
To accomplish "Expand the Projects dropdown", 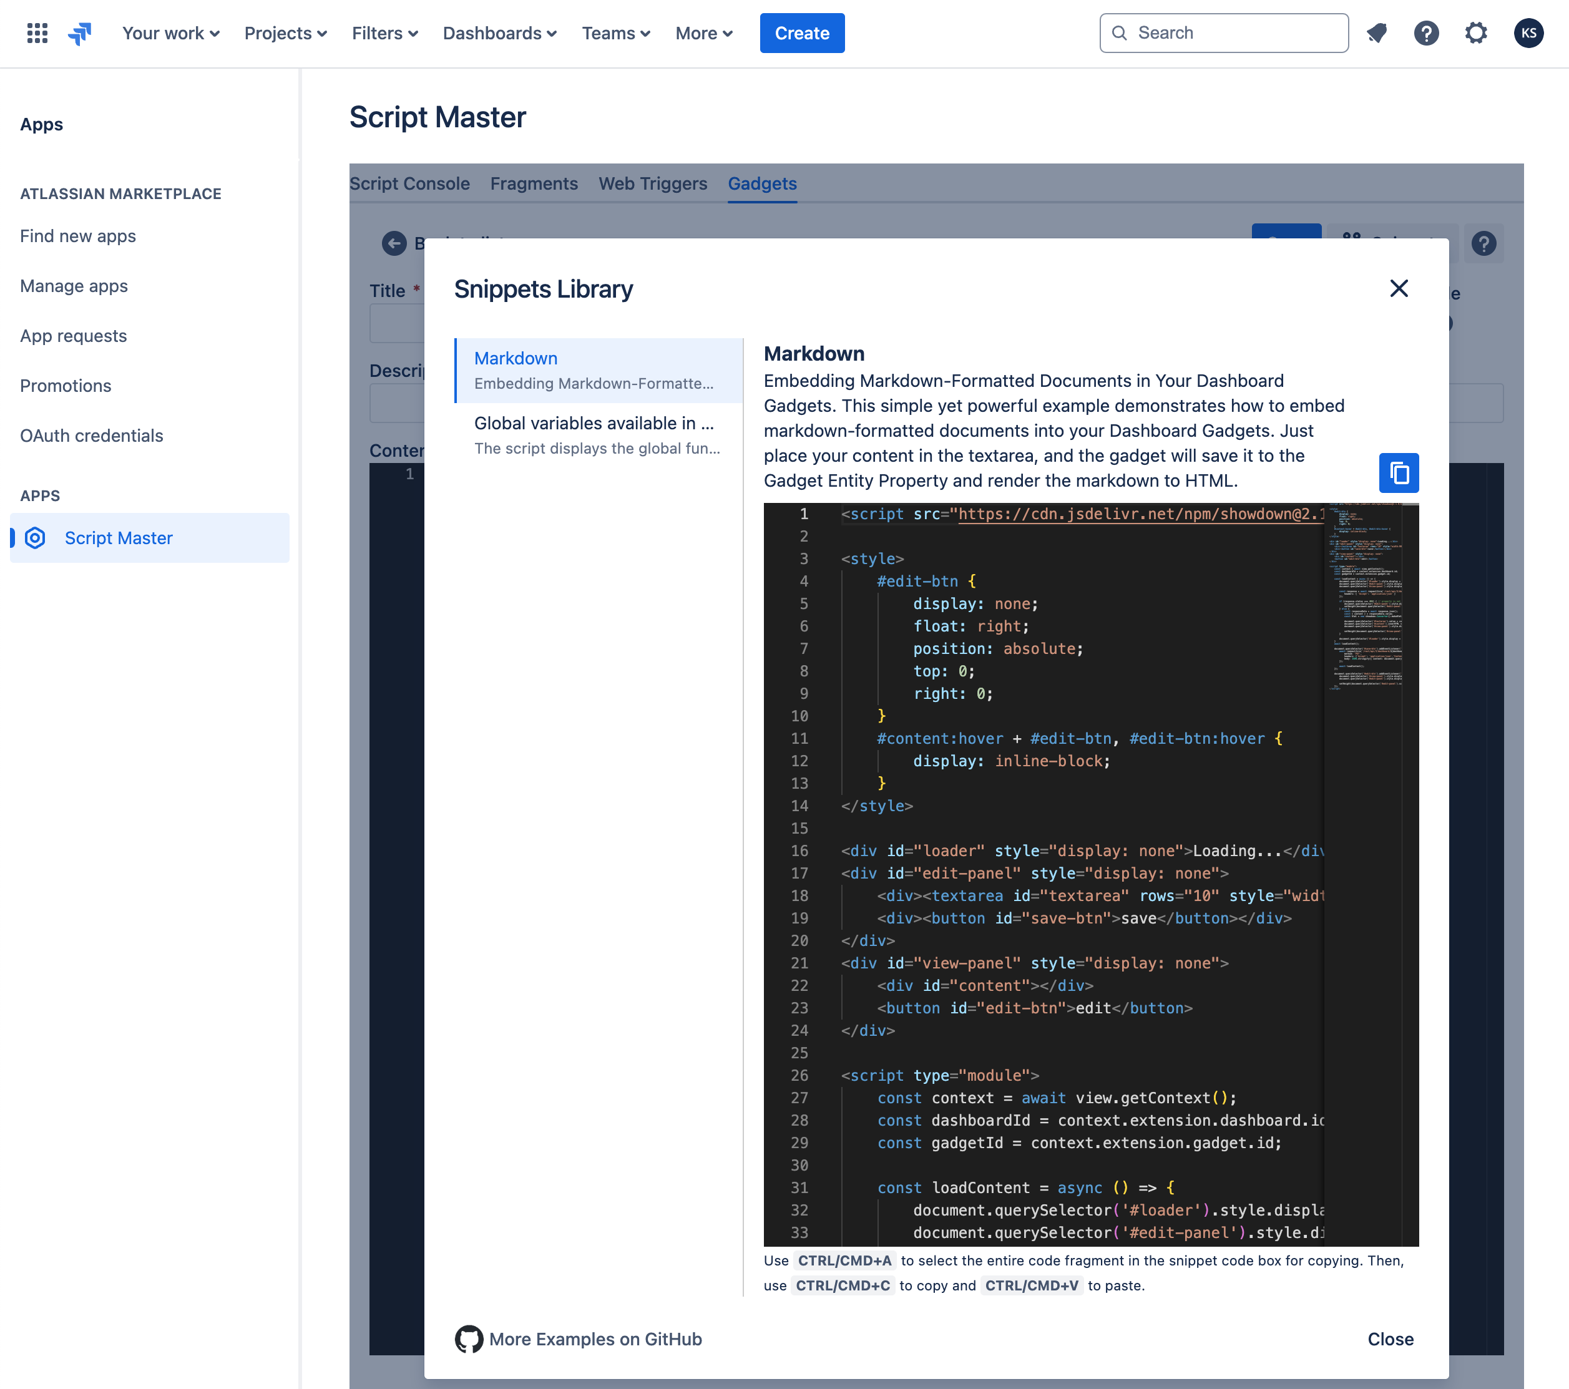I will pyautogui.click(x=286, y=33).
